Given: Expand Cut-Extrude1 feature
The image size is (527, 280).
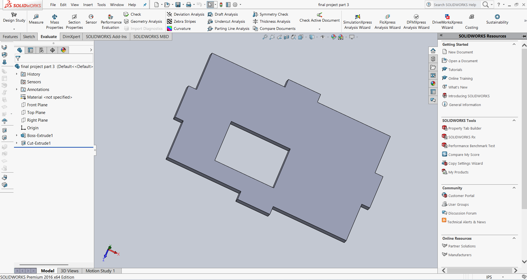Looking at the screenshot, I should 17,143.
